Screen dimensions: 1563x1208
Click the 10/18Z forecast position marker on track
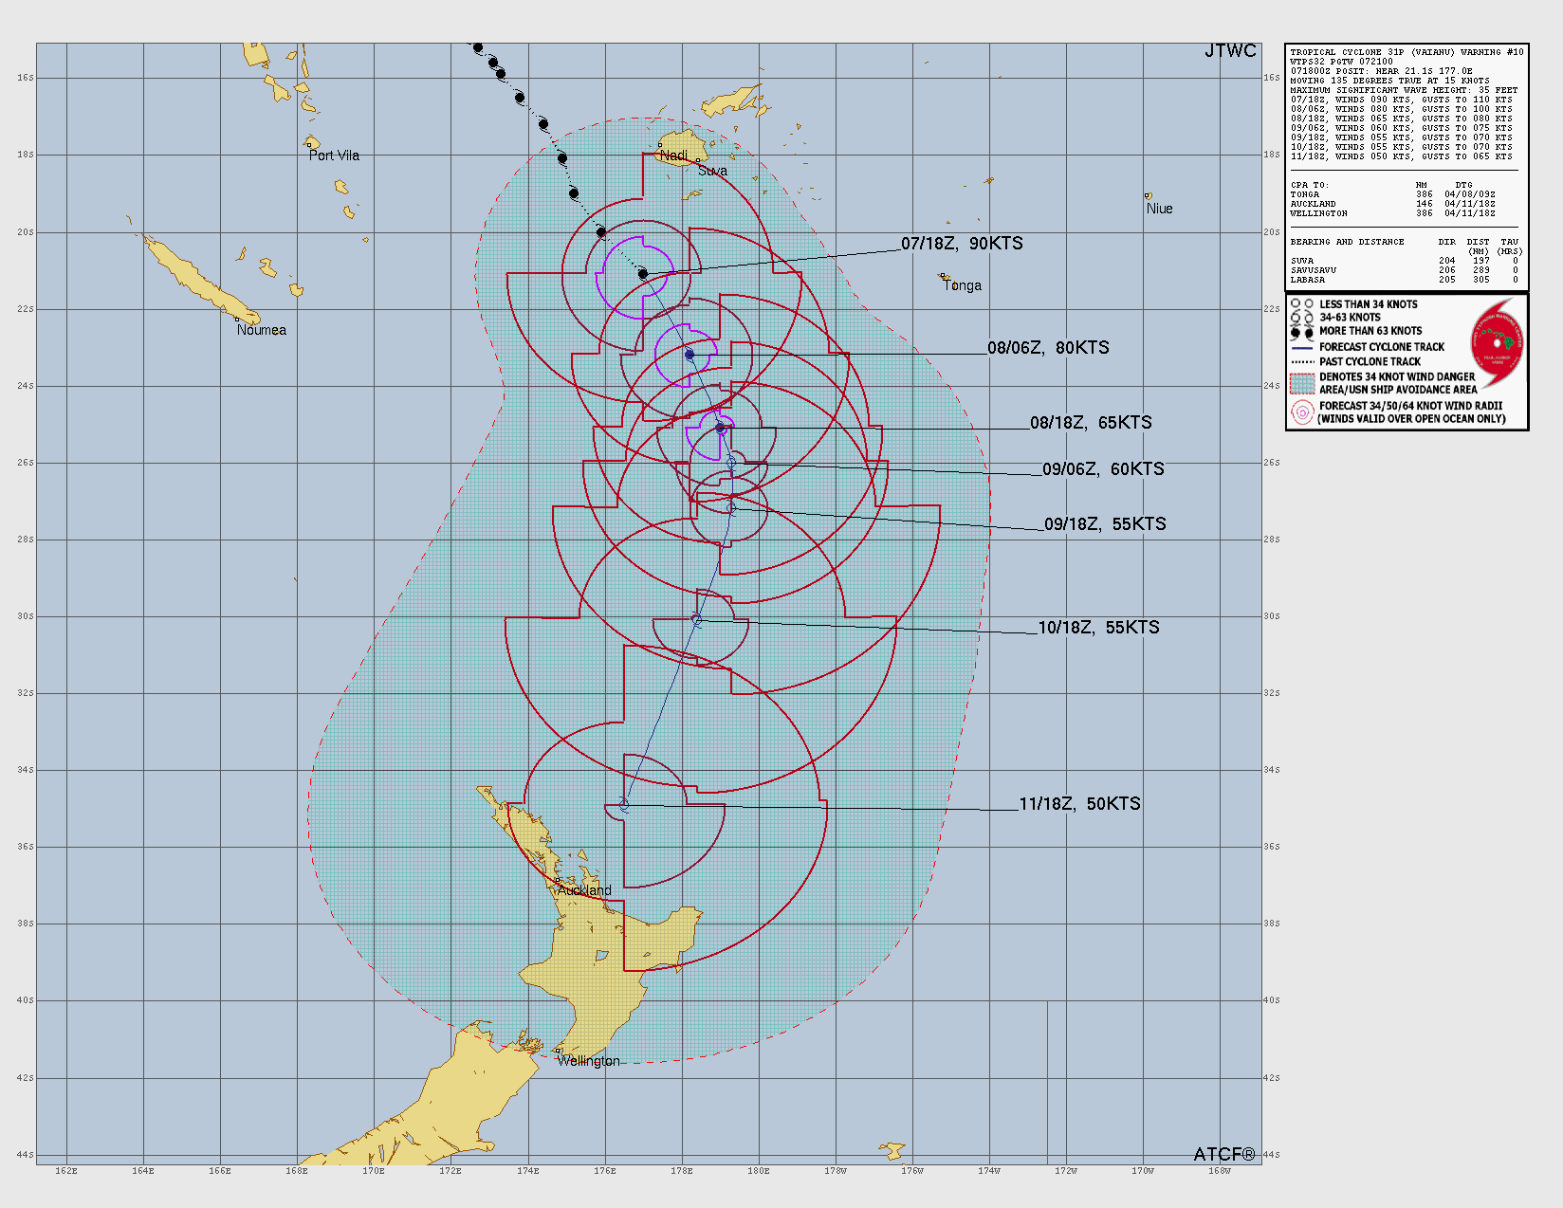[696, 620]
